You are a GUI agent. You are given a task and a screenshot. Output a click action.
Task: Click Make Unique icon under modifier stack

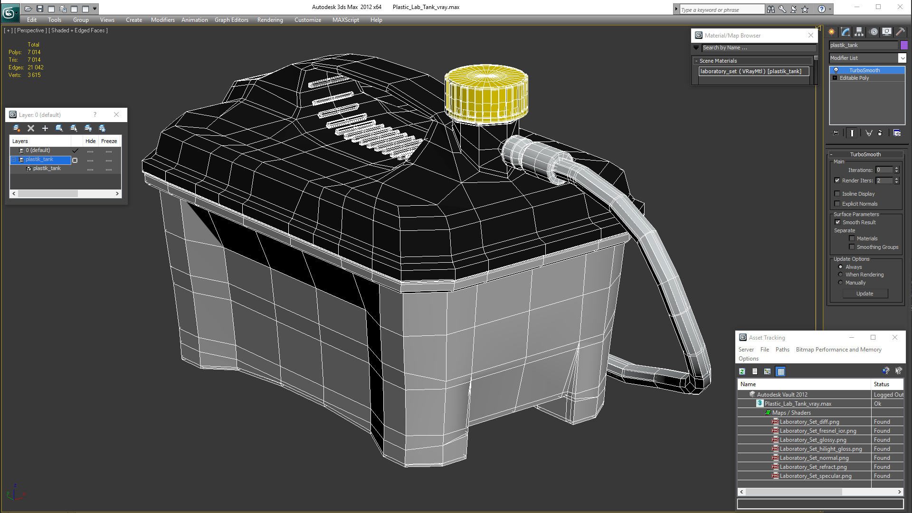[x=869, y=133]
